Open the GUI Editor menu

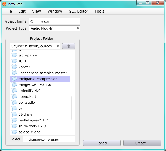pyautogui.click(x=78, y=11)
